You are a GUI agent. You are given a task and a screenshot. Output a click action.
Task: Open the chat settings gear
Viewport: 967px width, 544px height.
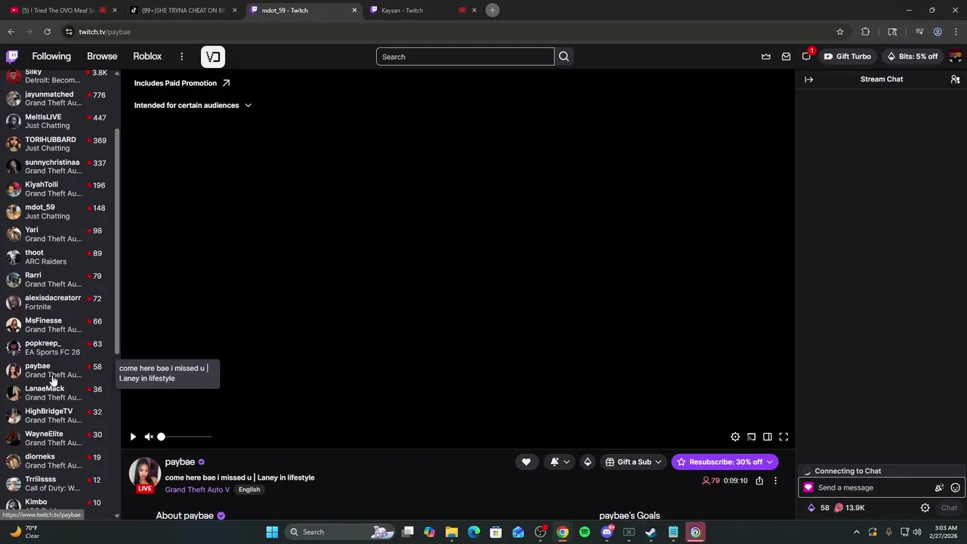pos(925,508)
